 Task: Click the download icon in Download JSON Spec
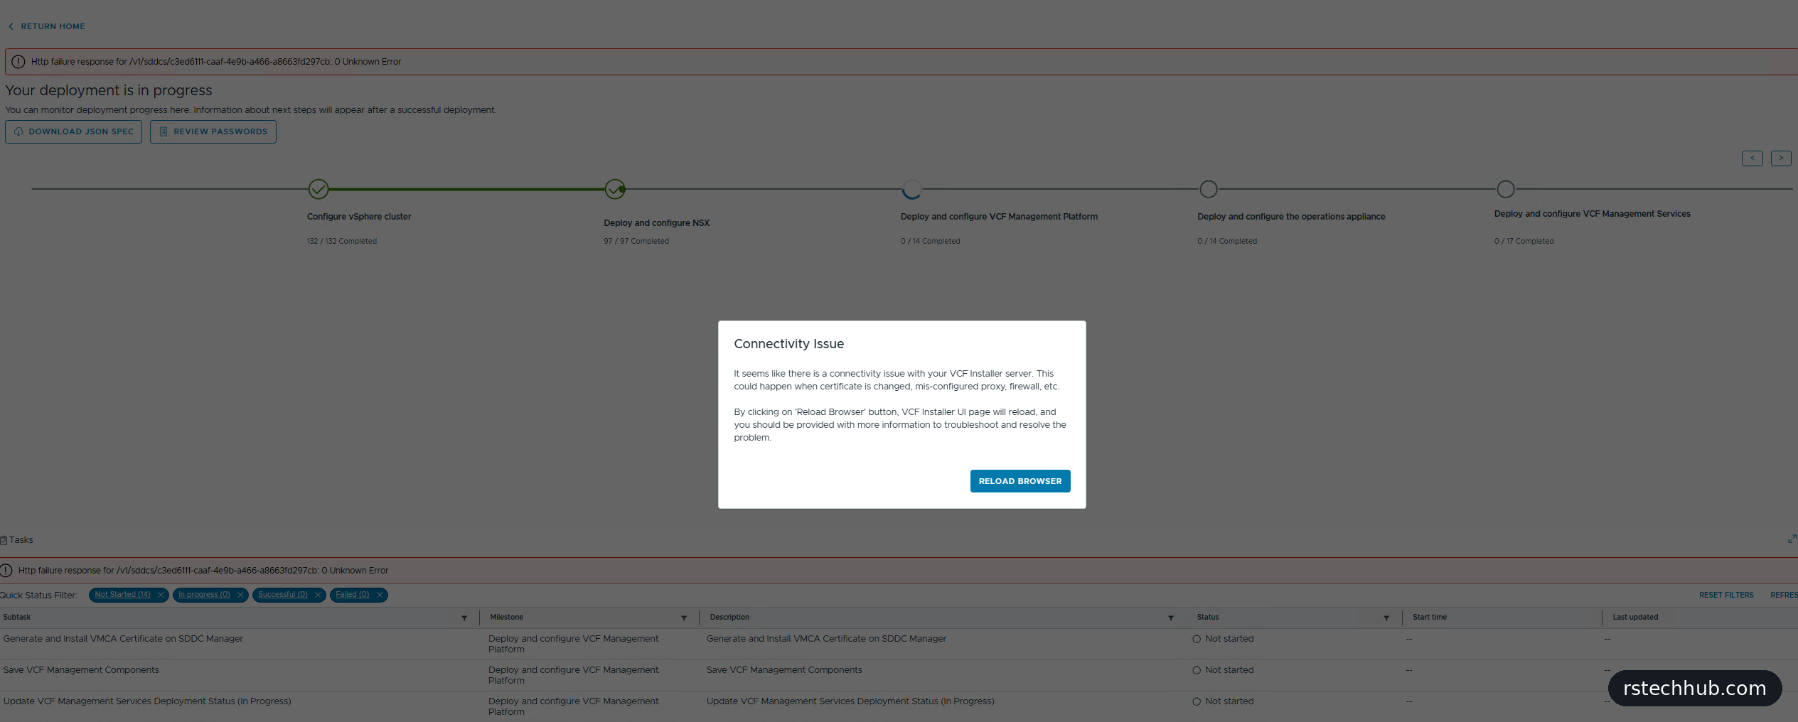(18, 131)
